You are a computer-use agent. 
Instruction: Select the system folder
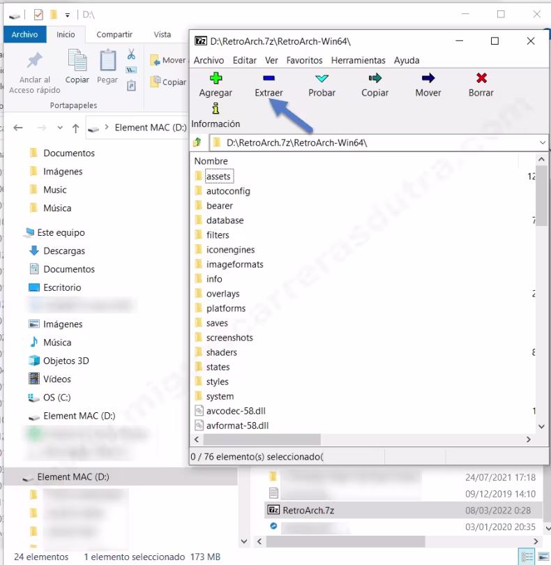coord(220,396)
